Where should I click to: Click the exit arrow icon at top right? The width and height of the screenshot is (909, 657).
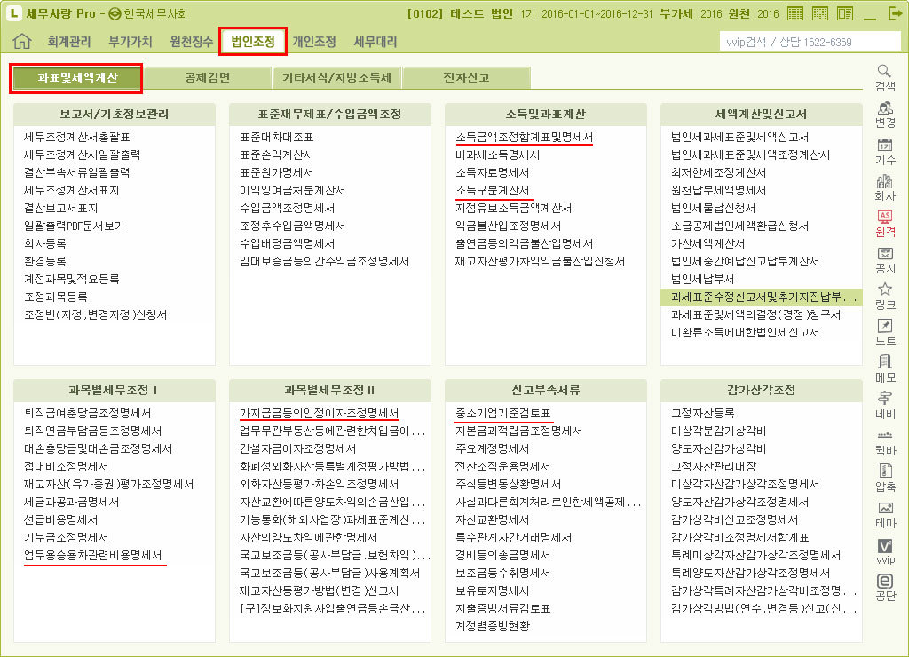pyautogui.click(x=896, y=13)
